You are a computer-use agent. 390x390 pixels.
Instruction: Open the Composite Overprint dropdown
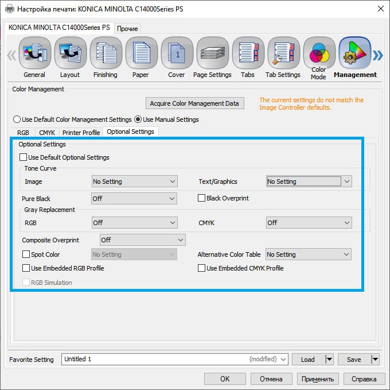142,240
